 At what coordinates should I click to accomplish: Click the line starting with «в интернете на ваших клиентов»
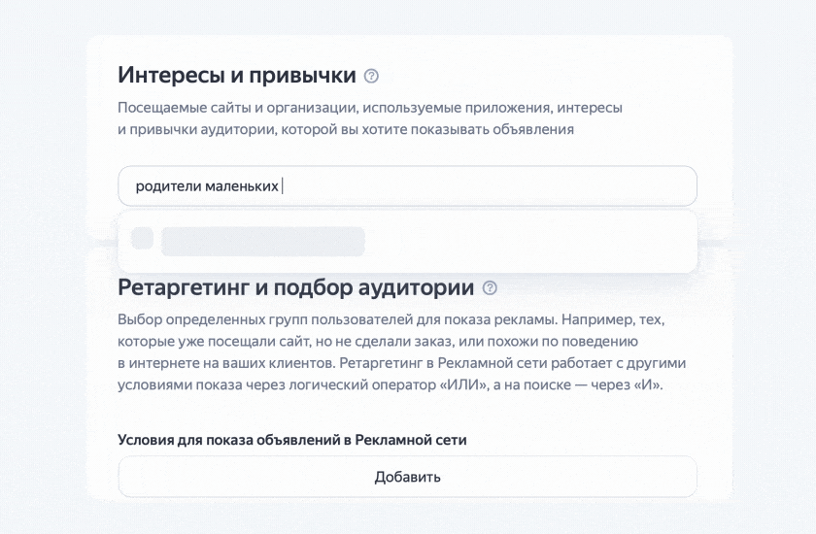(402, 363)
